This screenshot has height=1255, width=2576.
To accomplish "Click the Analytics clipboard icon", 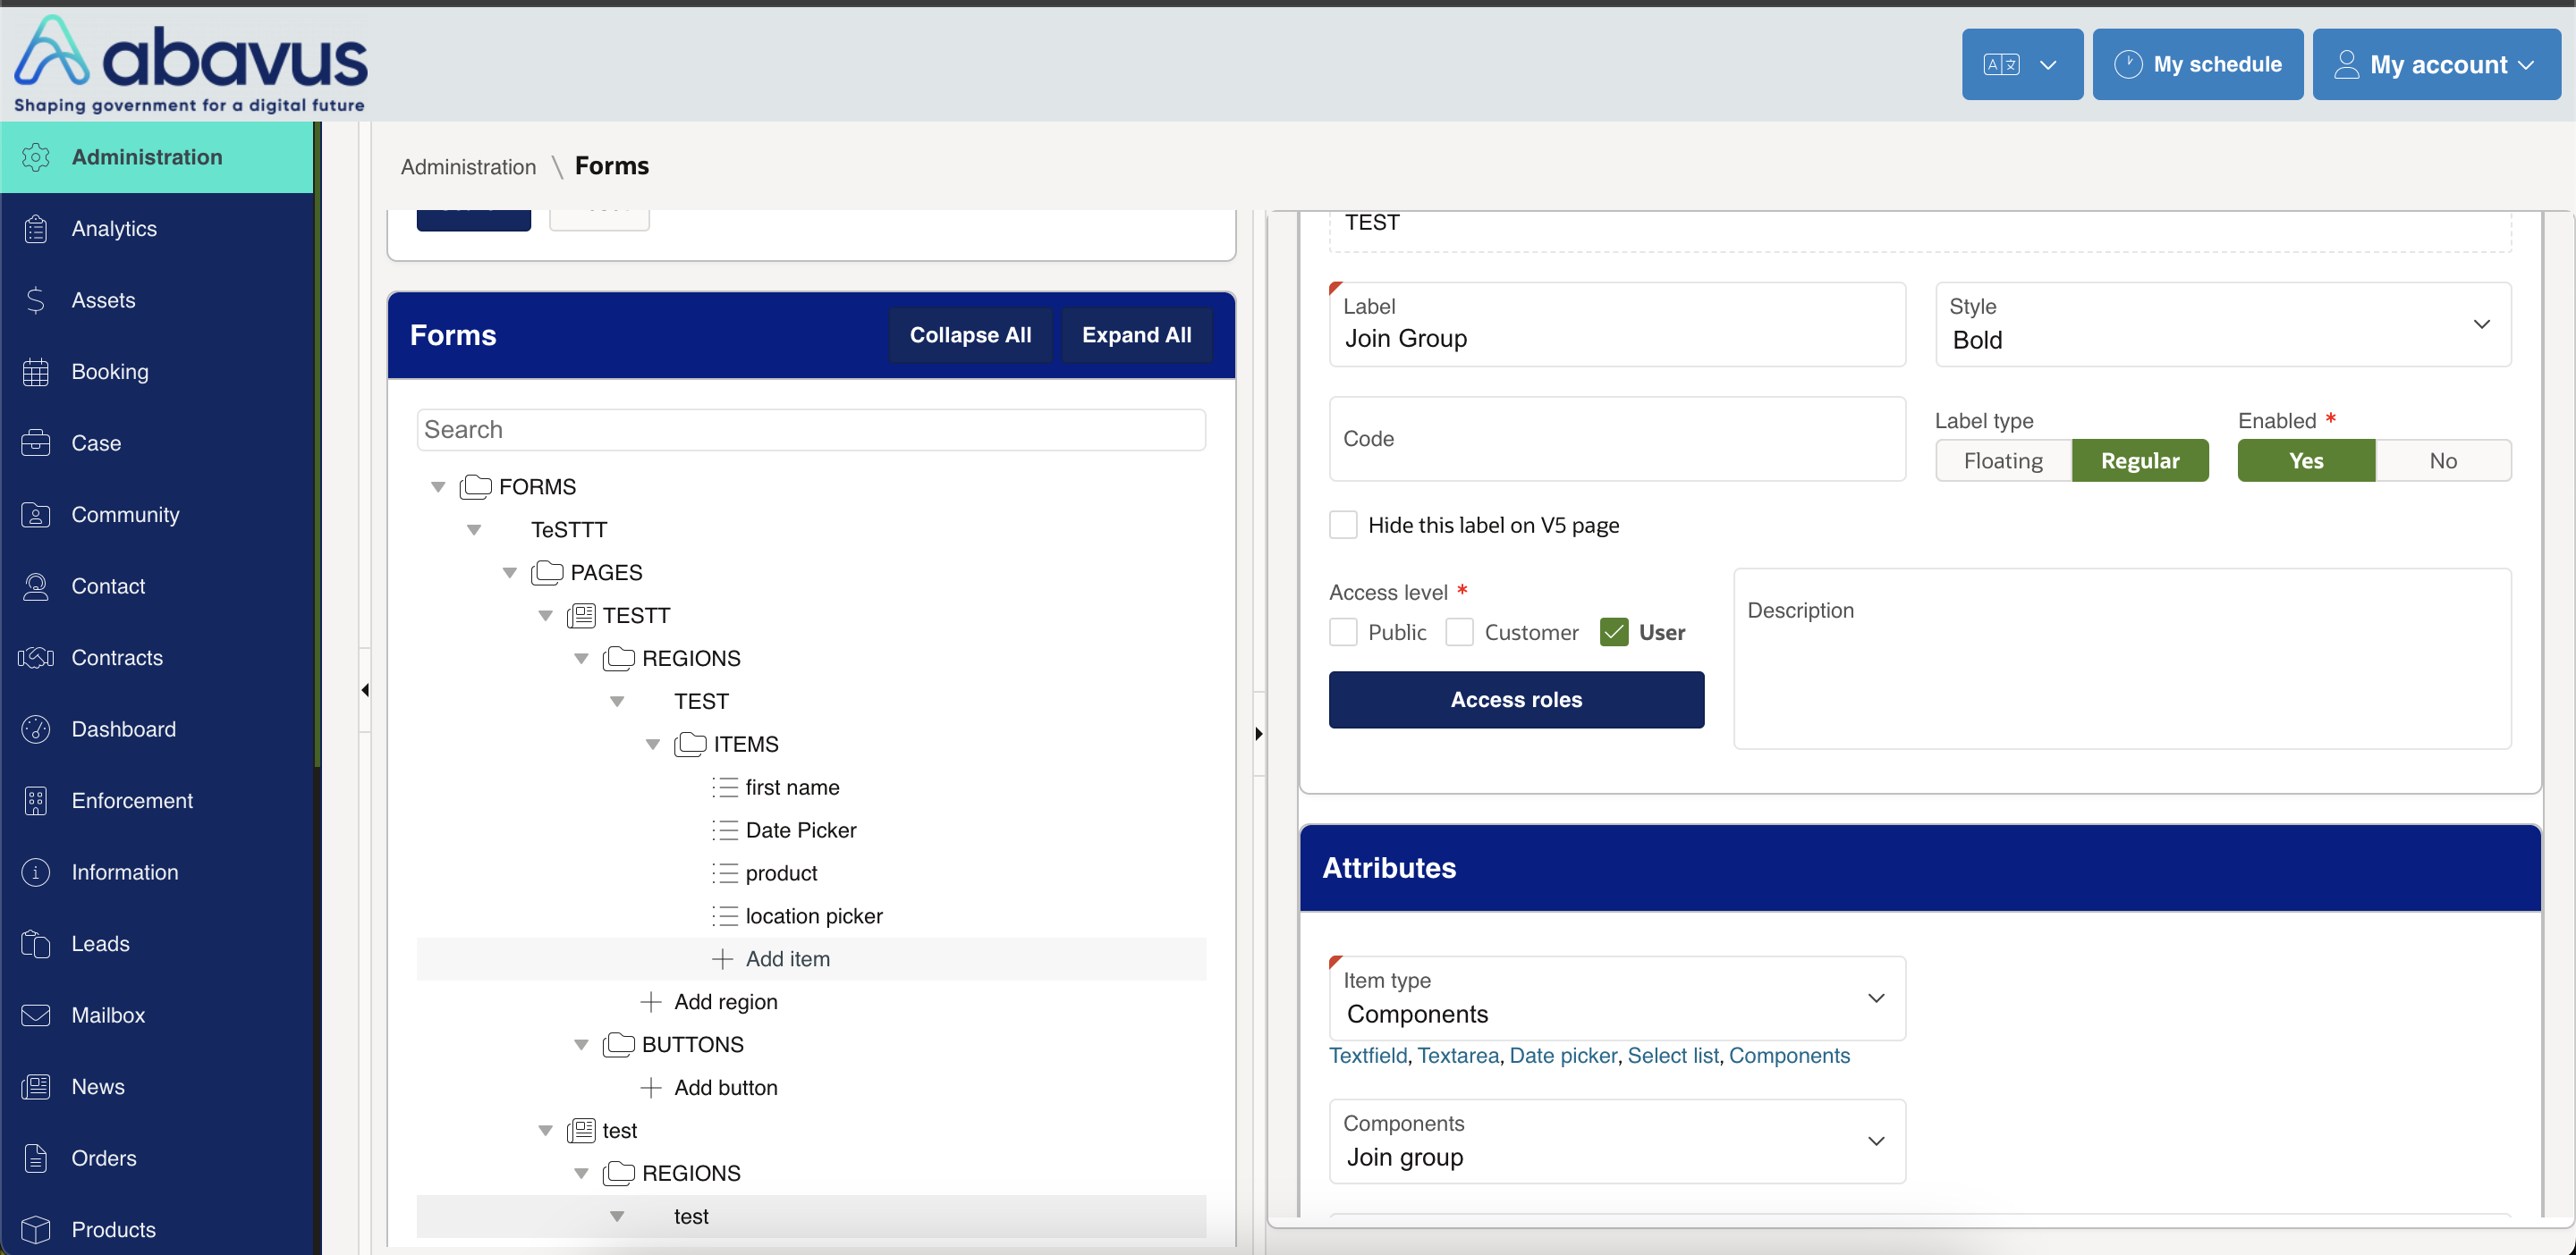I will pos(36,229).
